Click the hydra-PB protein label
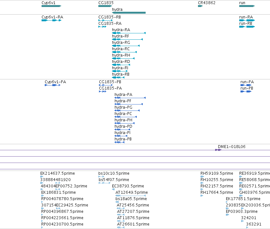 pos(123,139)
